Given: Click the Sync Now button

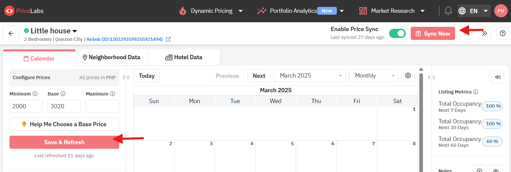Looking at the screenshot, I should [433, 33].
